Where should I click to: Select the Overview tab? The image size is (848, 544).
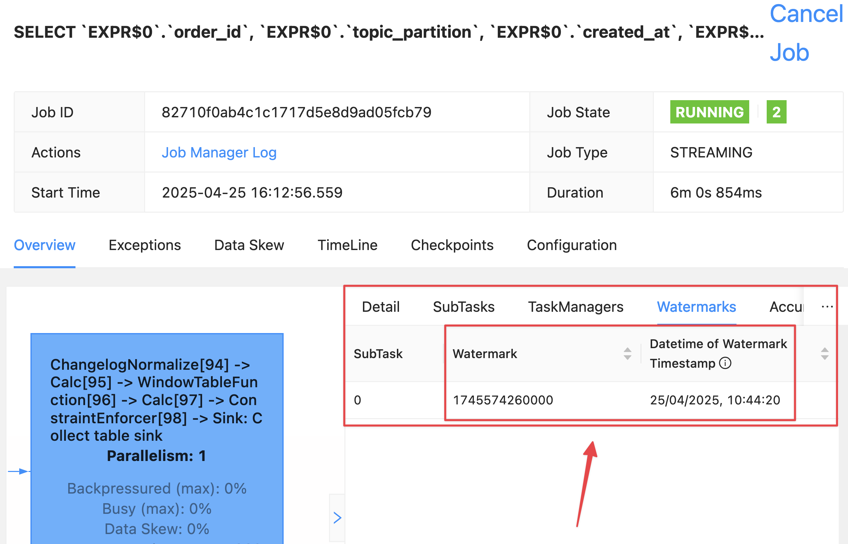(45, 245)
